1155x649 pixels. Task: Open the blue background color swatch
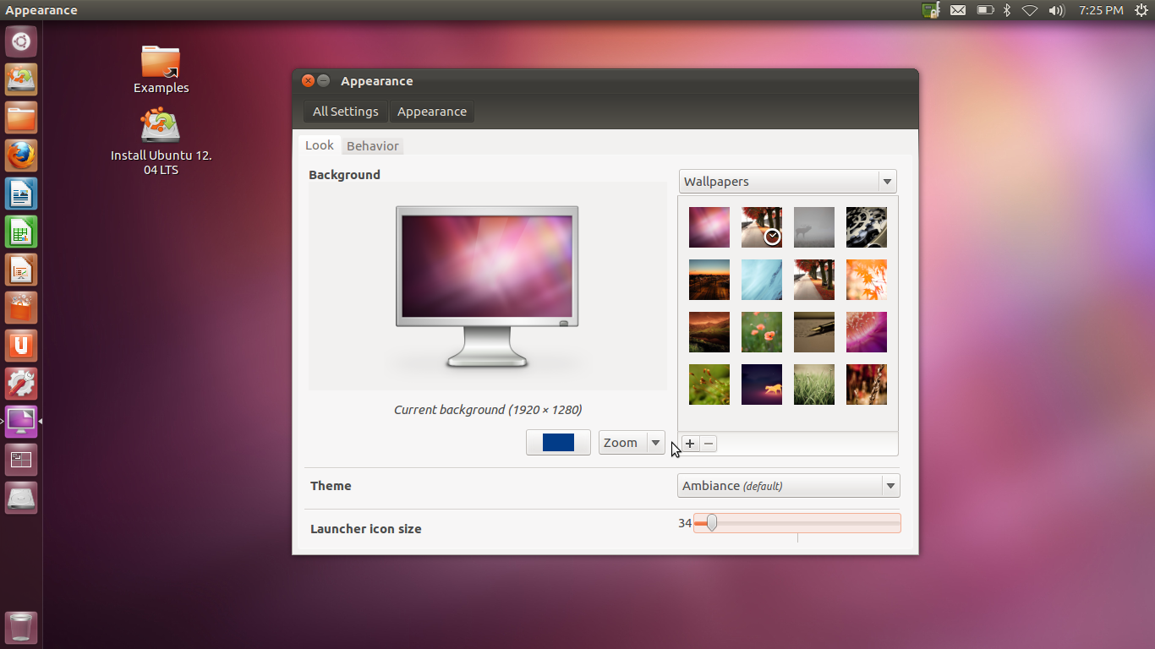[558, 443]
